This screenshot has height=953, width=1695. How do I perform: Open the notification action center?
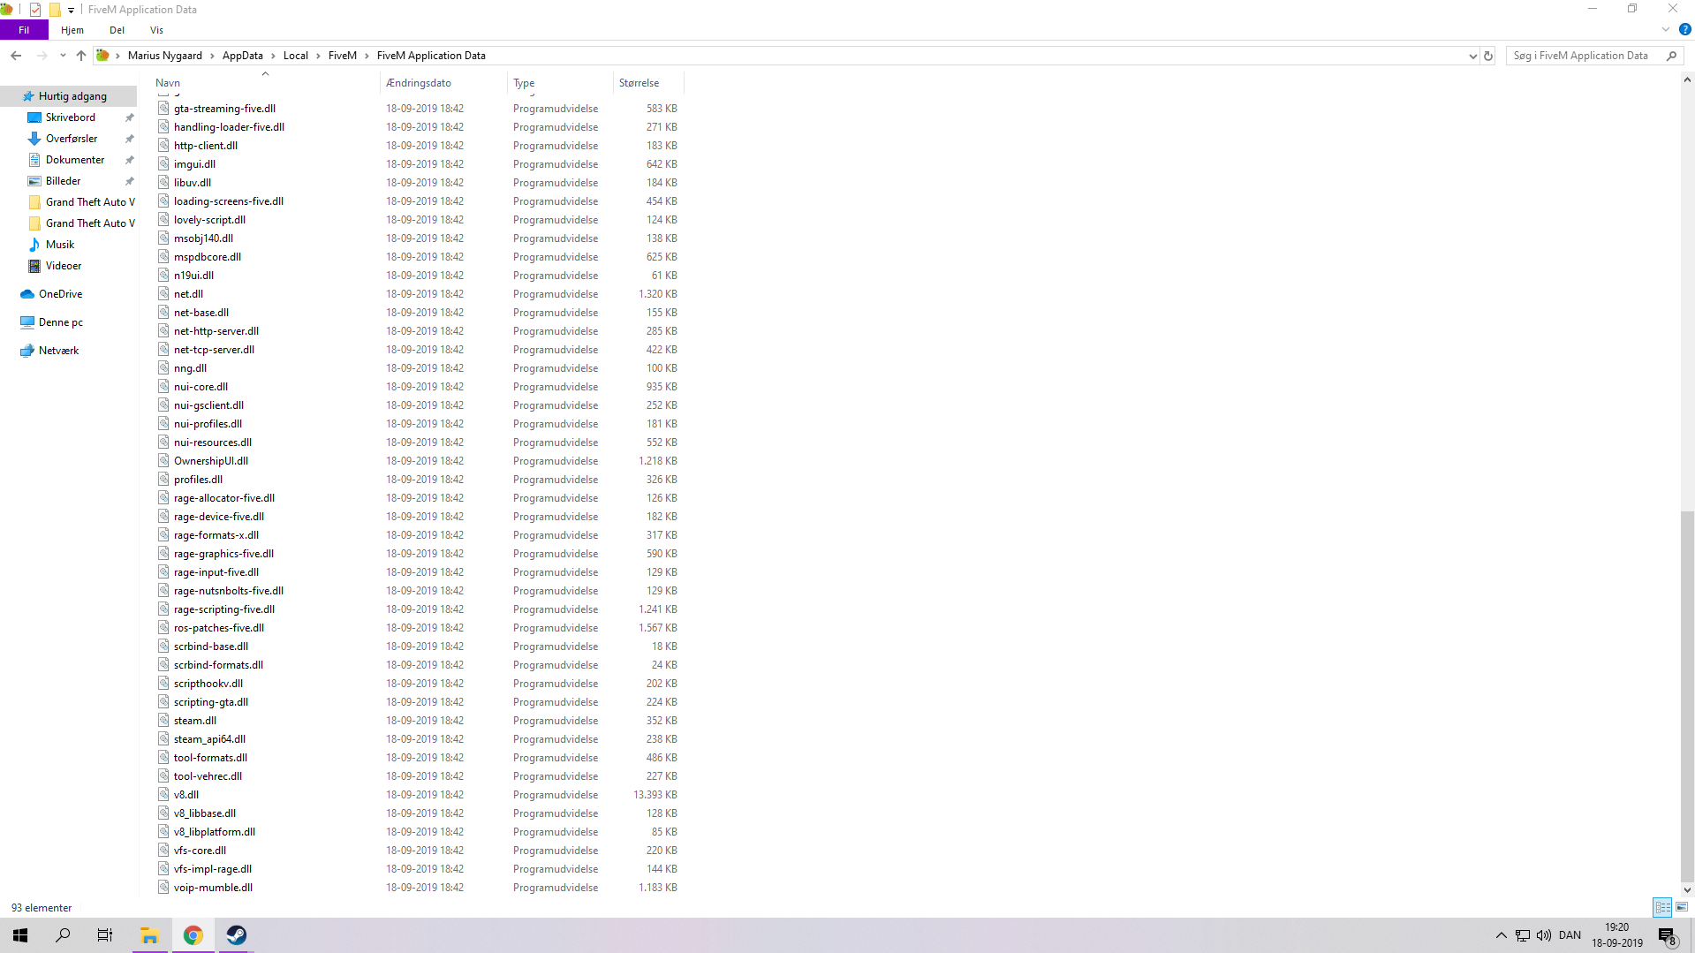tap(1668, 935)
